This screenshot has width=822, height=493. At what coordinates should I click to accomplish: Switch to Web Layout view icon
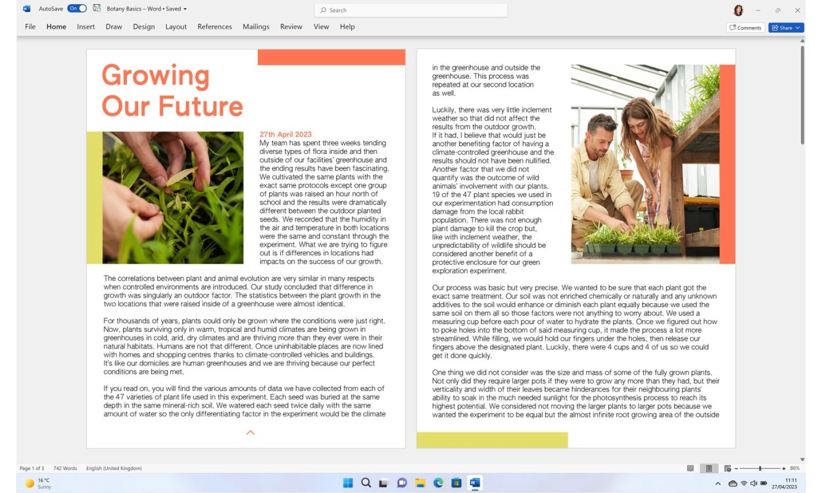(x=727, y=468)
